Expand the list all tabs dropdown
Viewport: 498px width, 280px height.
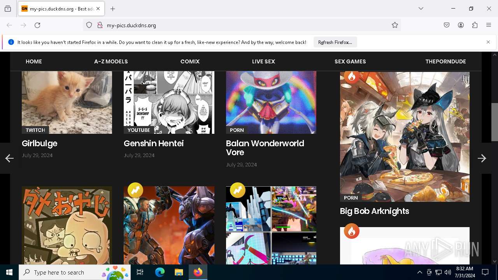(x=421, y=9)
